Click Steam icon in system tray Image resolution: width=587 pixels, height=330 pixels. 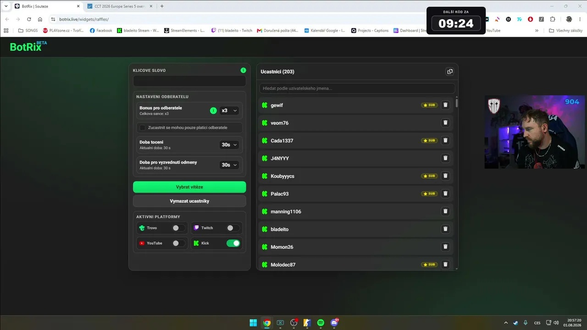point(515,323)
